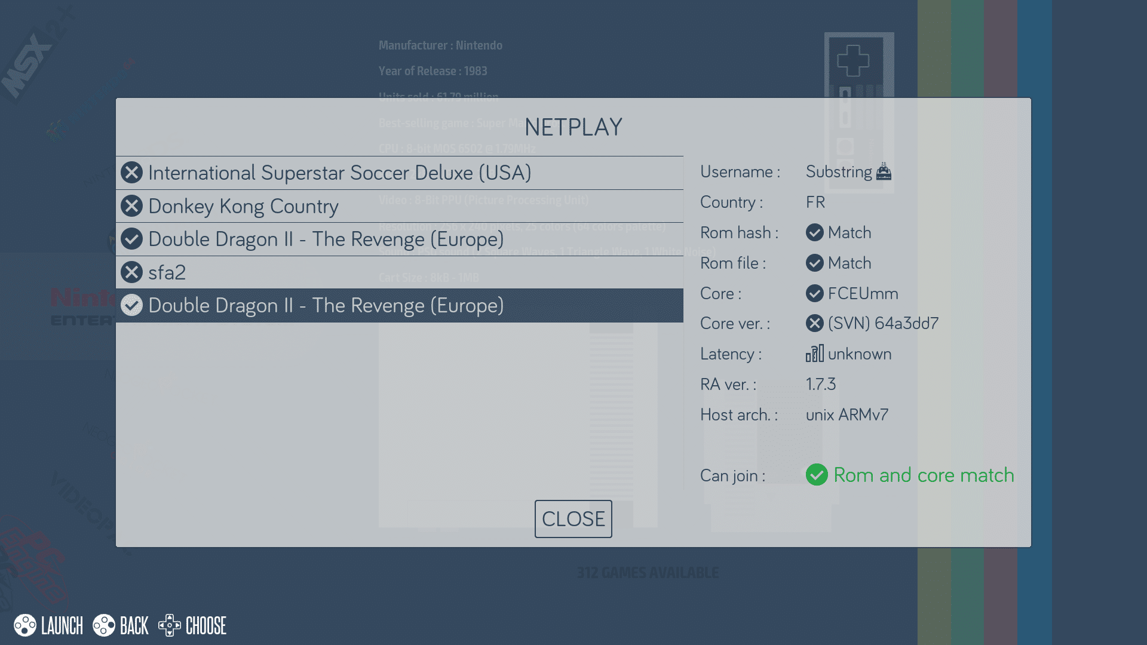Click the Rom hash match checkmark
1147x645 pixels.
tap(814, 232)
